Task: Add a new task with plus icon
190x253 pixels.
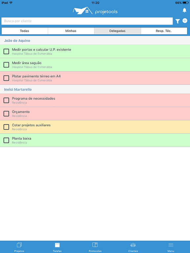Action: tap(185, 21)
